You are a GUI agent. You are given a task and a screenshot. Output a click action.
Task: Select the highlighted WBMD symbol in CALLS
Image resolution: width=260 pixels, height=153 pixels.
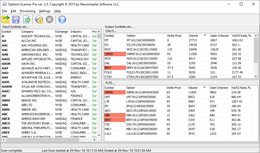tap(115, 54)
